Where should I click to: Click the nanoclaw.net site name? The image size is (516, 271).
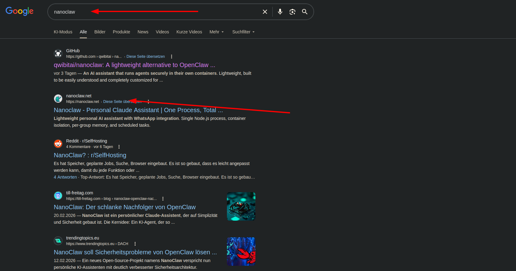[79, 96]
